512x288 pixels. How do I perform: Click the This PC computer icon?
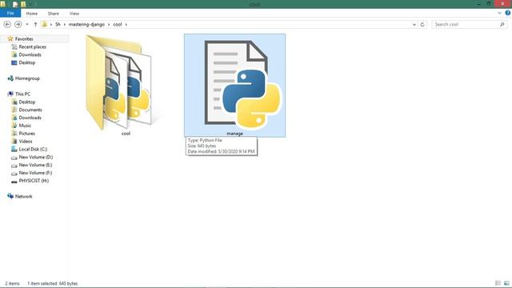[10, 94]
